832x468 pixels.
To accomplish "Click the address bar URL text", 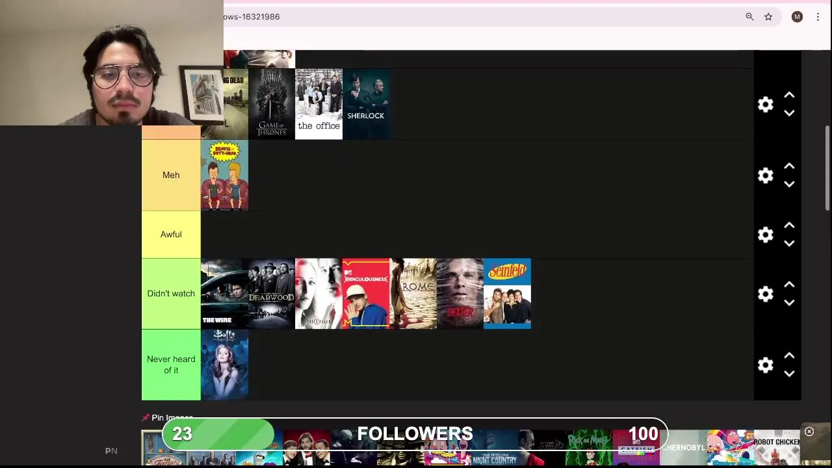I will [252, 17].
